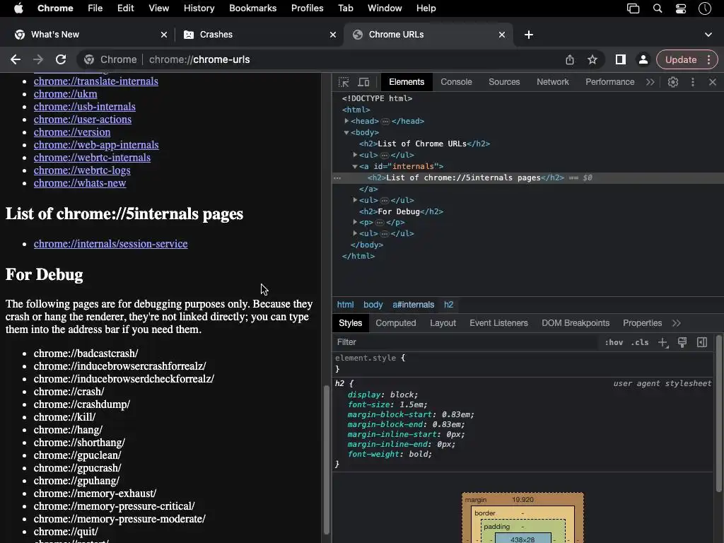The width and height of the screenshot is (724, 543).
Task: Switch to the Sources tab
Action: 504,82
